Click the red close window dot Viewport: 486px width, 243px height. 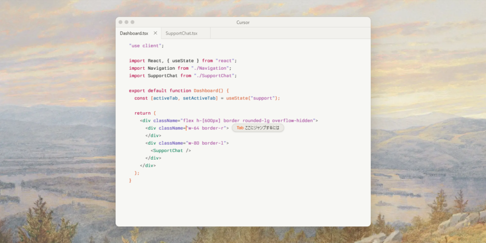(121, 22)
